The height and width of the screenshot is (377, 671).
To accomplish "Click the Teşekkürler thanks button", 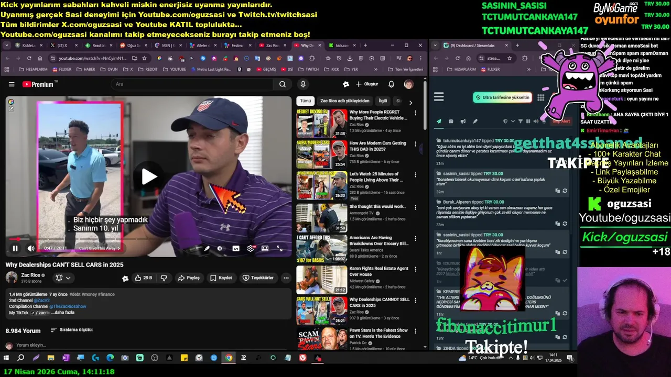I will click(x=258, y=278).
